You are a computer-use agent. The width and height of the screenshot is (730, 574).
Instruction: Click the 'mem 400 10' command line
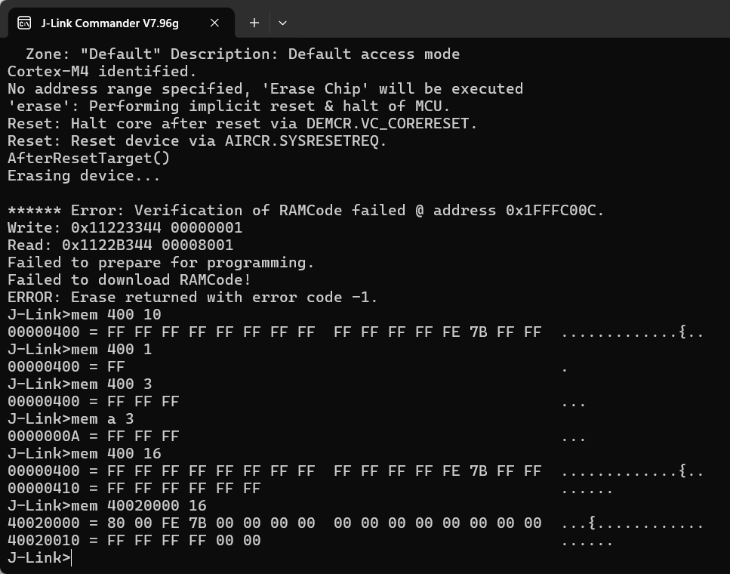tap(84, 314)
